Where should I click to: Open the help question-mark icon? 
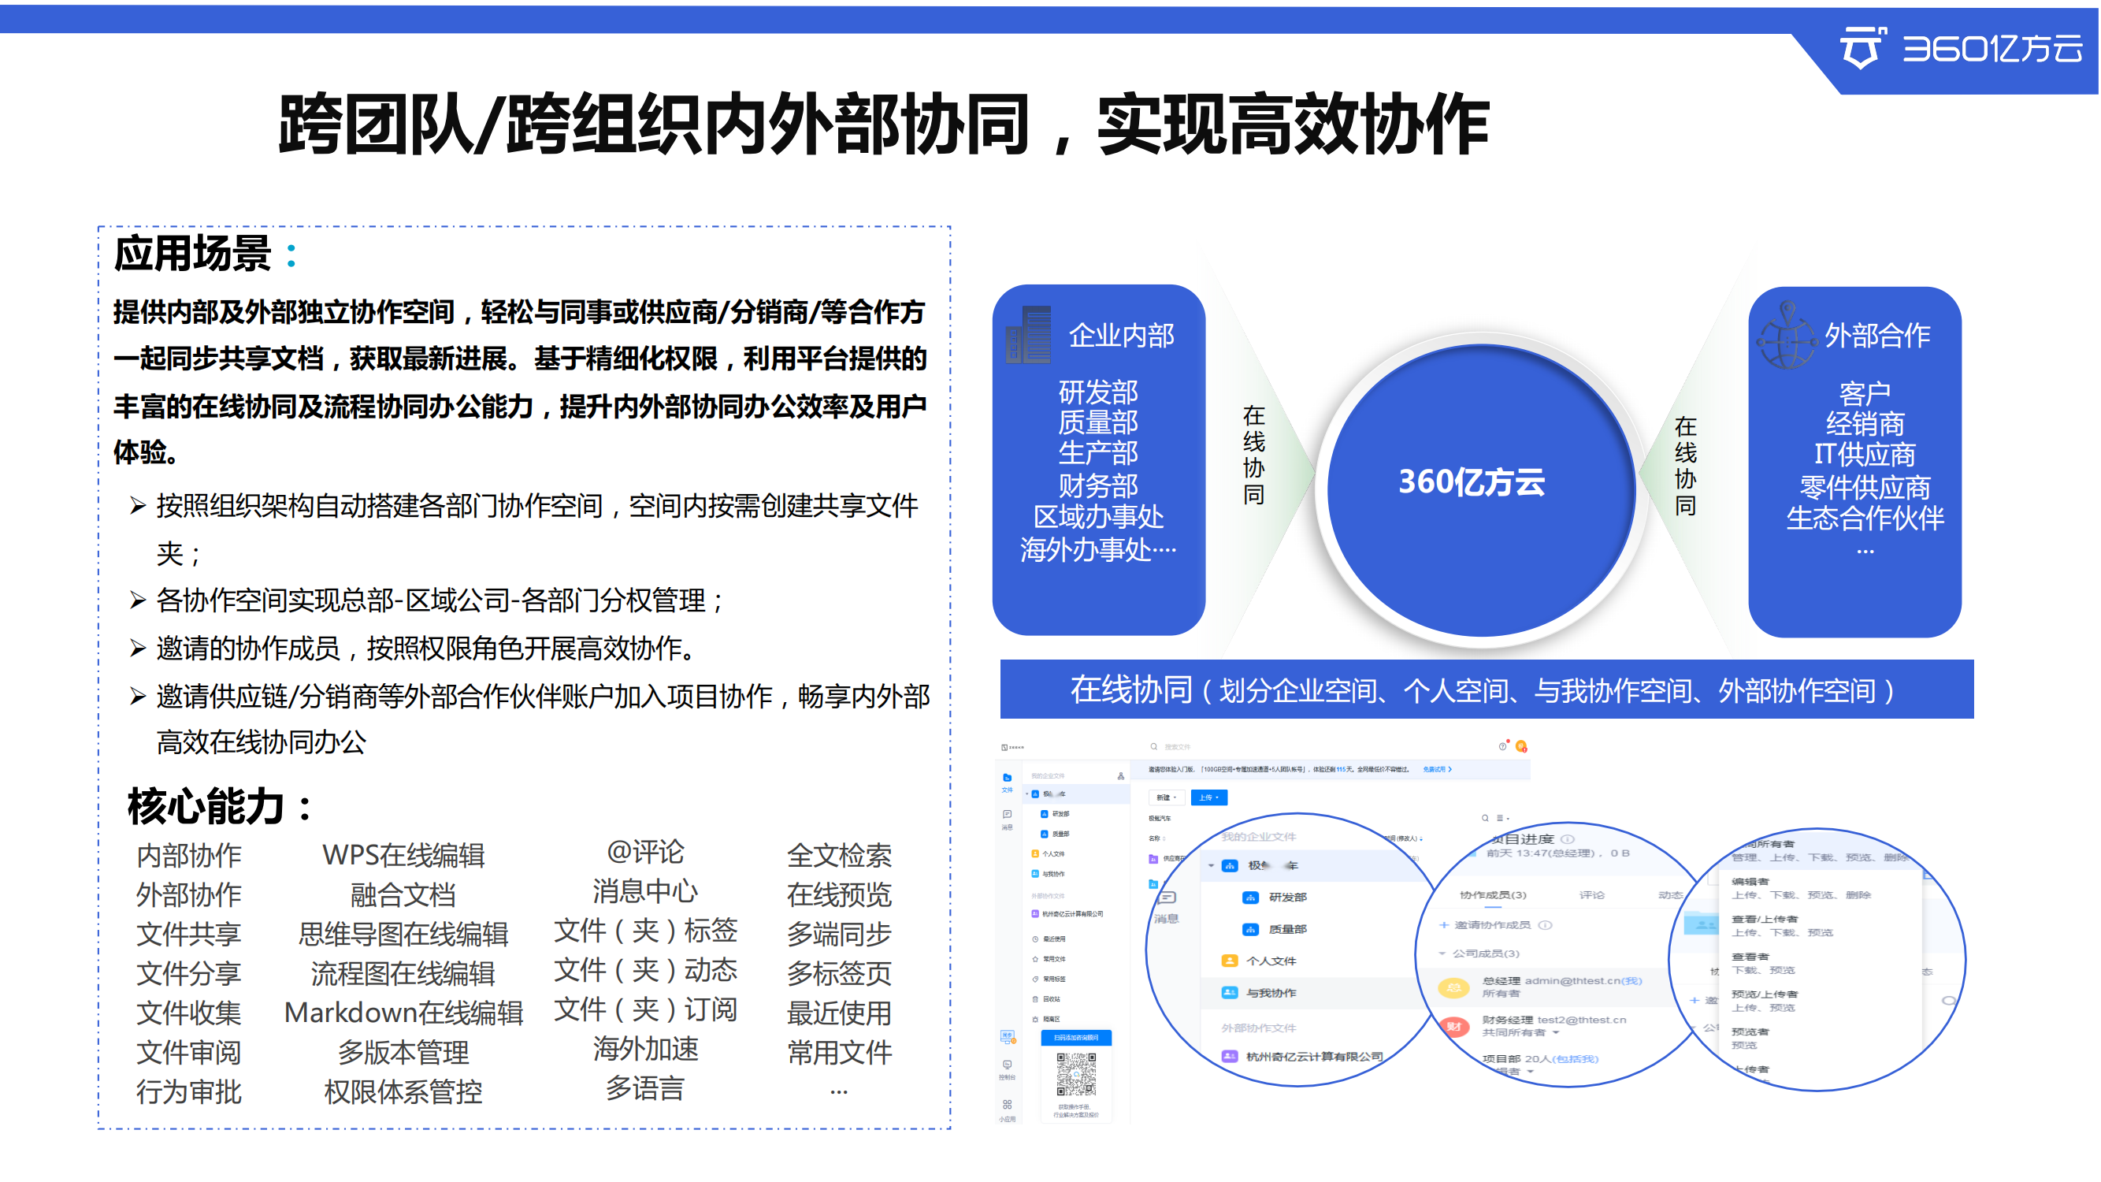(x=1502, y=745)
